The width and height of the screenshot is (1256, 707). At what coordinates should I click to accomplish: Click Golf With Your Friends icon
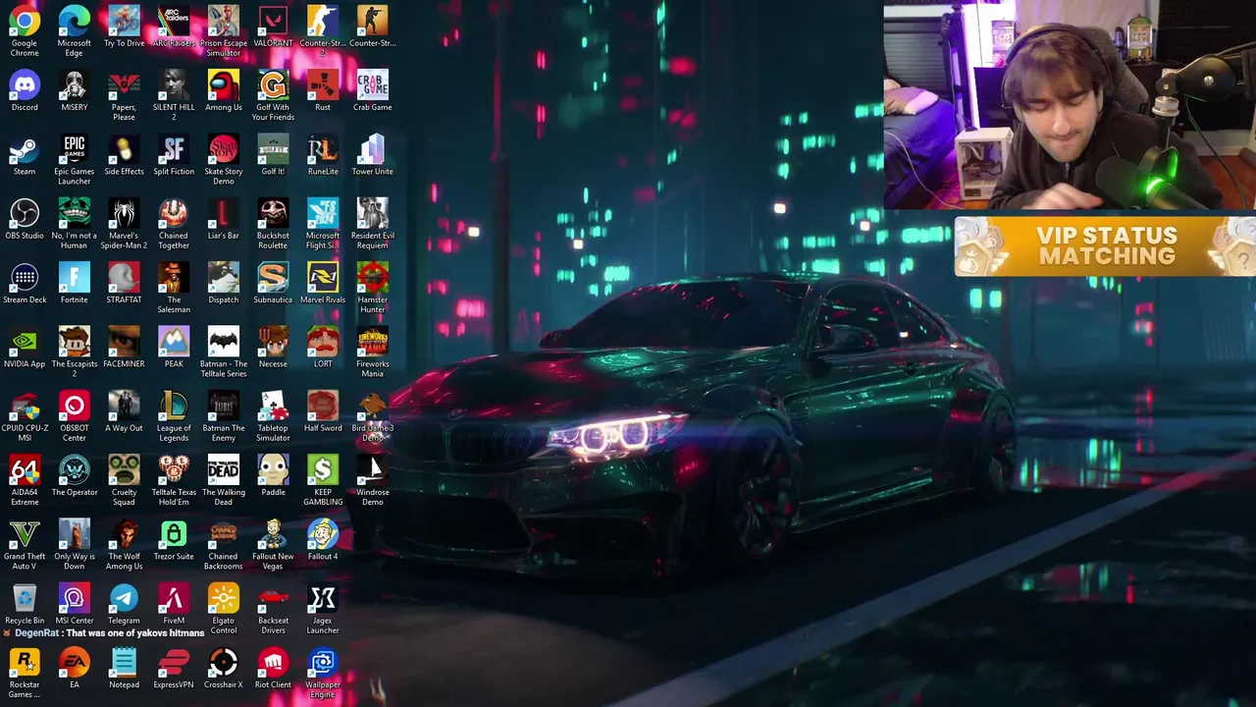click(x=273, y=94)
